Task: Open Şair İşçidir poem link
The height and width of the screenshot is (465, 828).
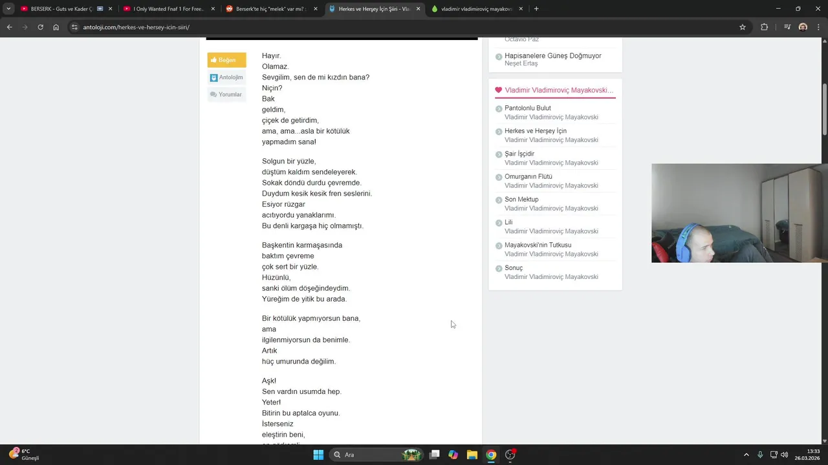Action: 519,154
